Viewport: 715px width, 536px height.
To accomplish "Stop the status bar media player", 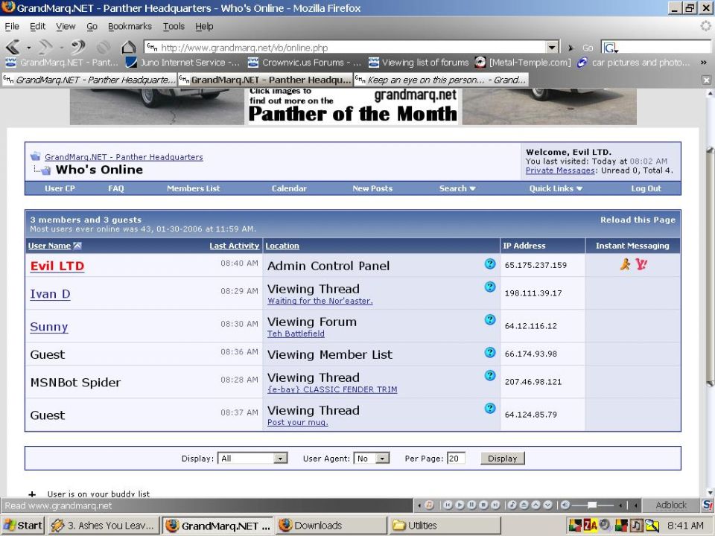I will point(483,505).
